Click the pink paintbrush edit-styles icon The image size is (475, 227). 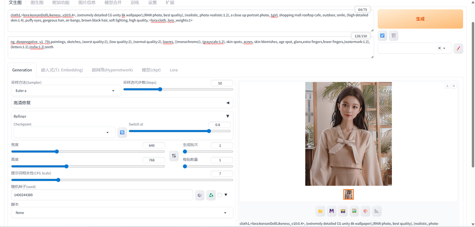click(458, 48)
